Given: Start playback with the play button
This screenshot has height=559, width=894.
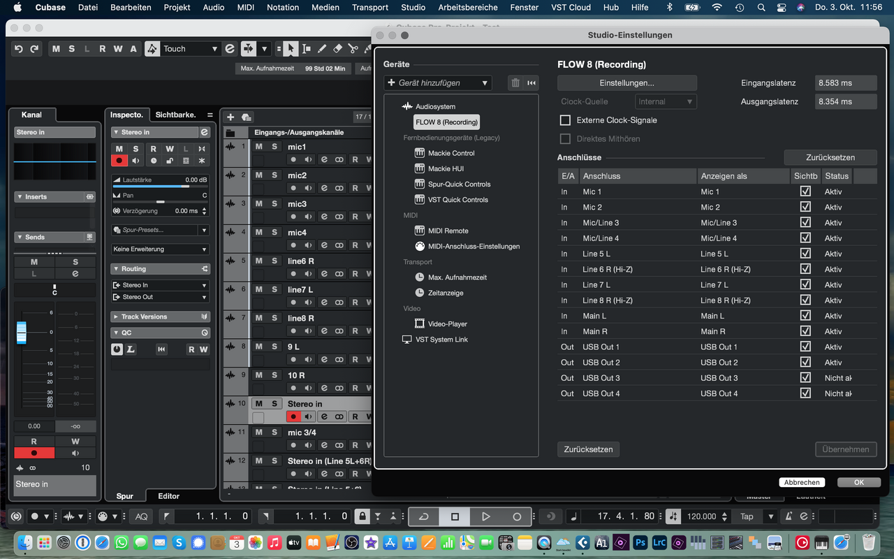Looking at the screenshot, I should point(485,516).
